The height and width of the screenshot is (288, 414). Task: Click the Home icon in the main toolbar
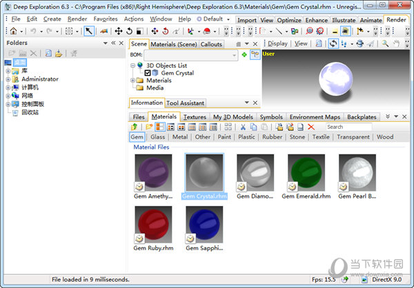[x=13, y=31]
